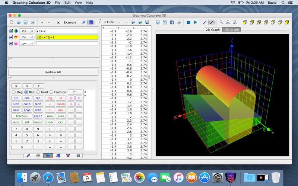Open the z< dropdown for x/3-2 equation

tap(27, 31)
